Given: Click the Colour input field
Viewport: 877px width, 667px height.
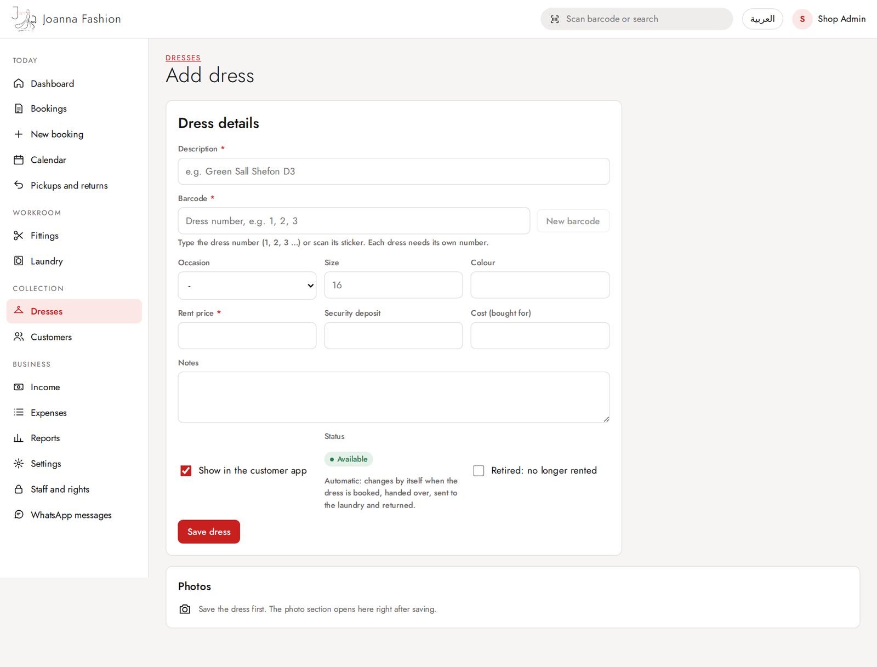Looking at the screenshot, I should tap(540, 285).
